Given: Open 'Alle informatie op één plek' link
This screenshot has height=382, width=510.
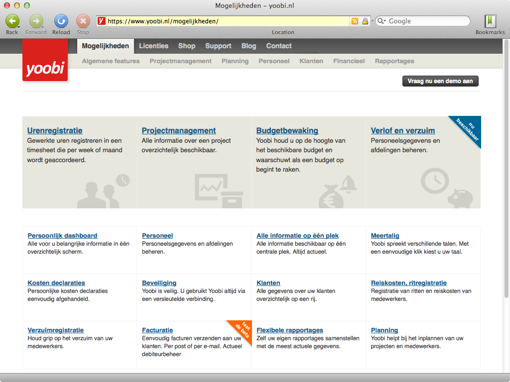Looking at the screenshot, I should (297, 235).
